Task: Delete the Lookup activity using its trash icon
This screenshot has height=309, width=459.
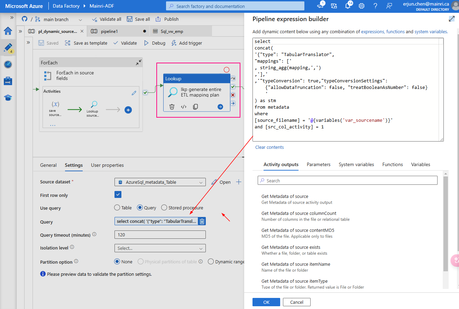Action: click(172, 107)
